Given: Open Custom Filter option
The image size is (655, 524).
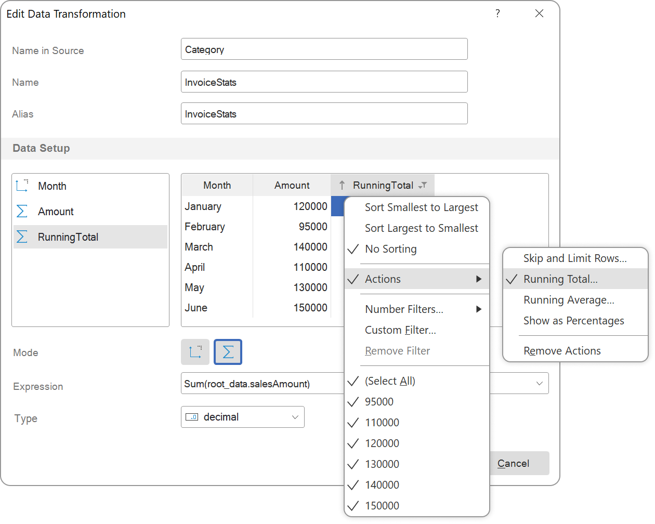Looking at the screenshot, I should click(417, 330).
